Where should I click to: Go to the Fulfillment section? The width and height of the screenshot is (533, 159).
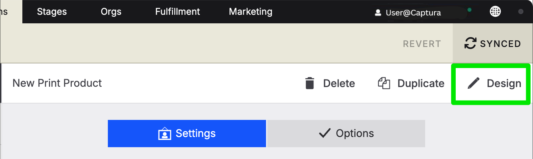pyautogui.click(x=177, y=11)
